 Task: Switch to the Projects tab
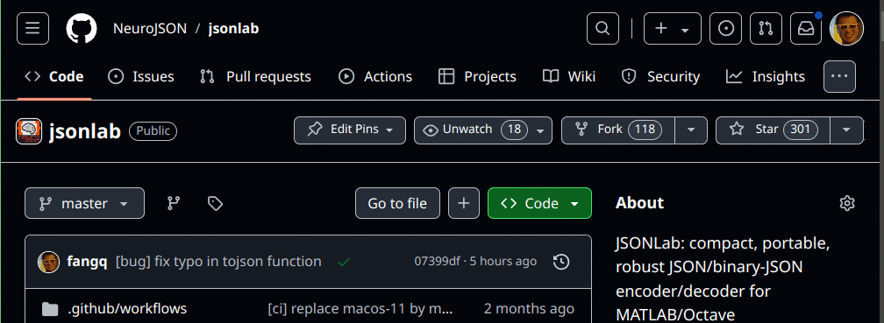(477, 76)
